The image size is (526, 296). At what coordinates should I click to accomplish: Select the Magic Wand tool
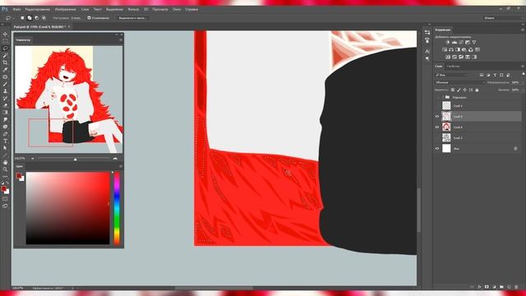(5, 55)
